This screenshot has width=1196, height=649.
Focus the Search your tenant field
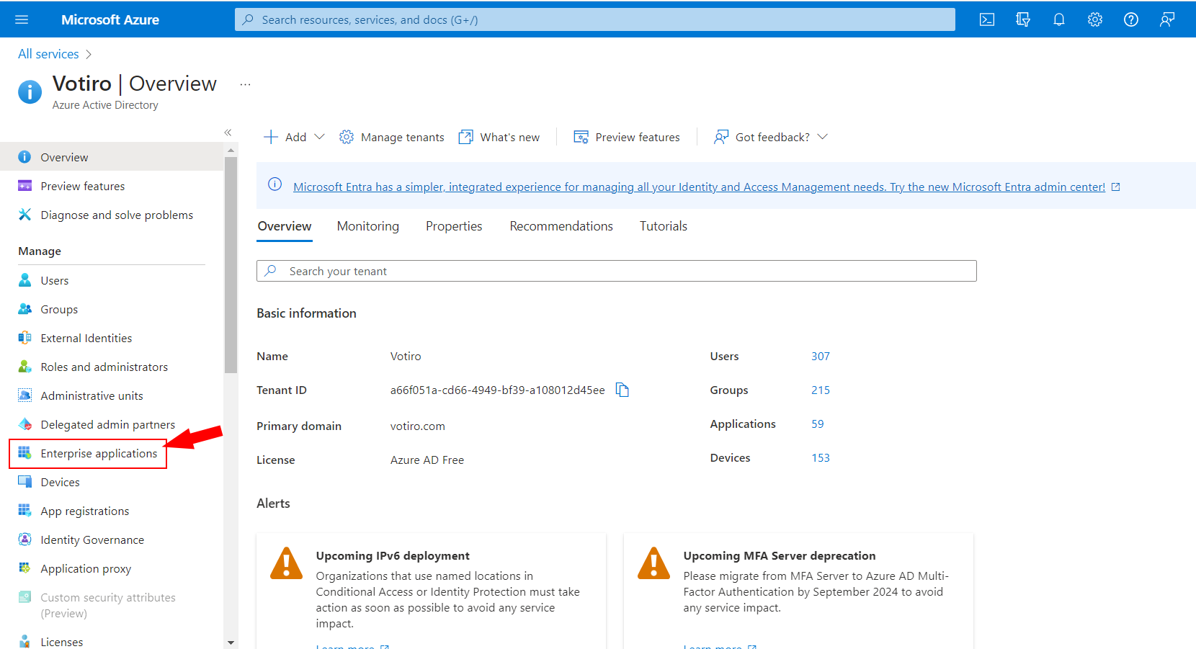(x=617, y=271)
